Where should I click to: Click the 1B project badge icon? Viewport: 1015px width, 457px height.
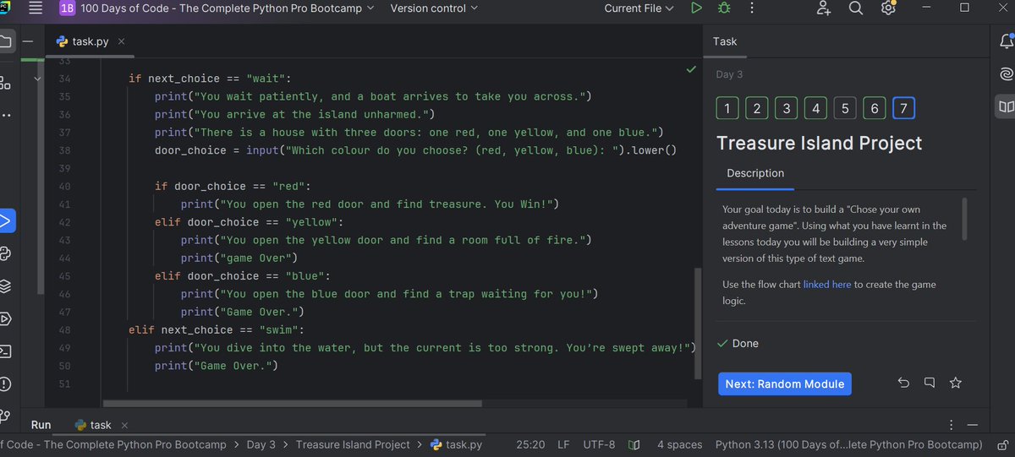[67, 8]
